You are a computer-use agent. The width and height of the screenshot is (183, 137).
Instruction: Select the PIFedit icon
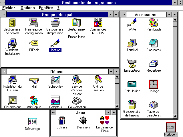[34, 43]
